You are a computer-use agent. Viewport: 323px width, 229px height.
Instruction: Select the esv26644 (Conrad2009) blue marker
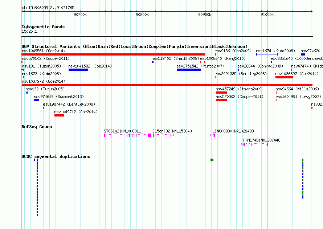point(238,70)
